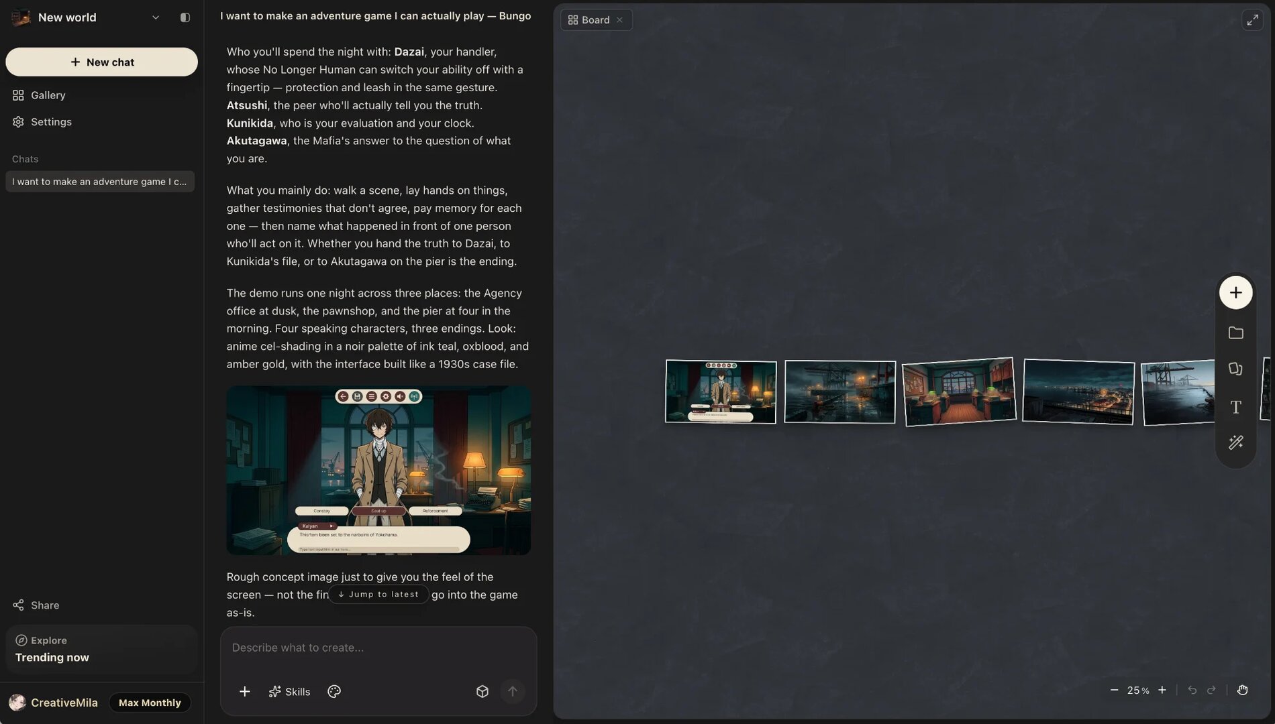Select the magic wand tool on board toolbar
This screenshot has height=724, width=1275.
(1236, 442)
